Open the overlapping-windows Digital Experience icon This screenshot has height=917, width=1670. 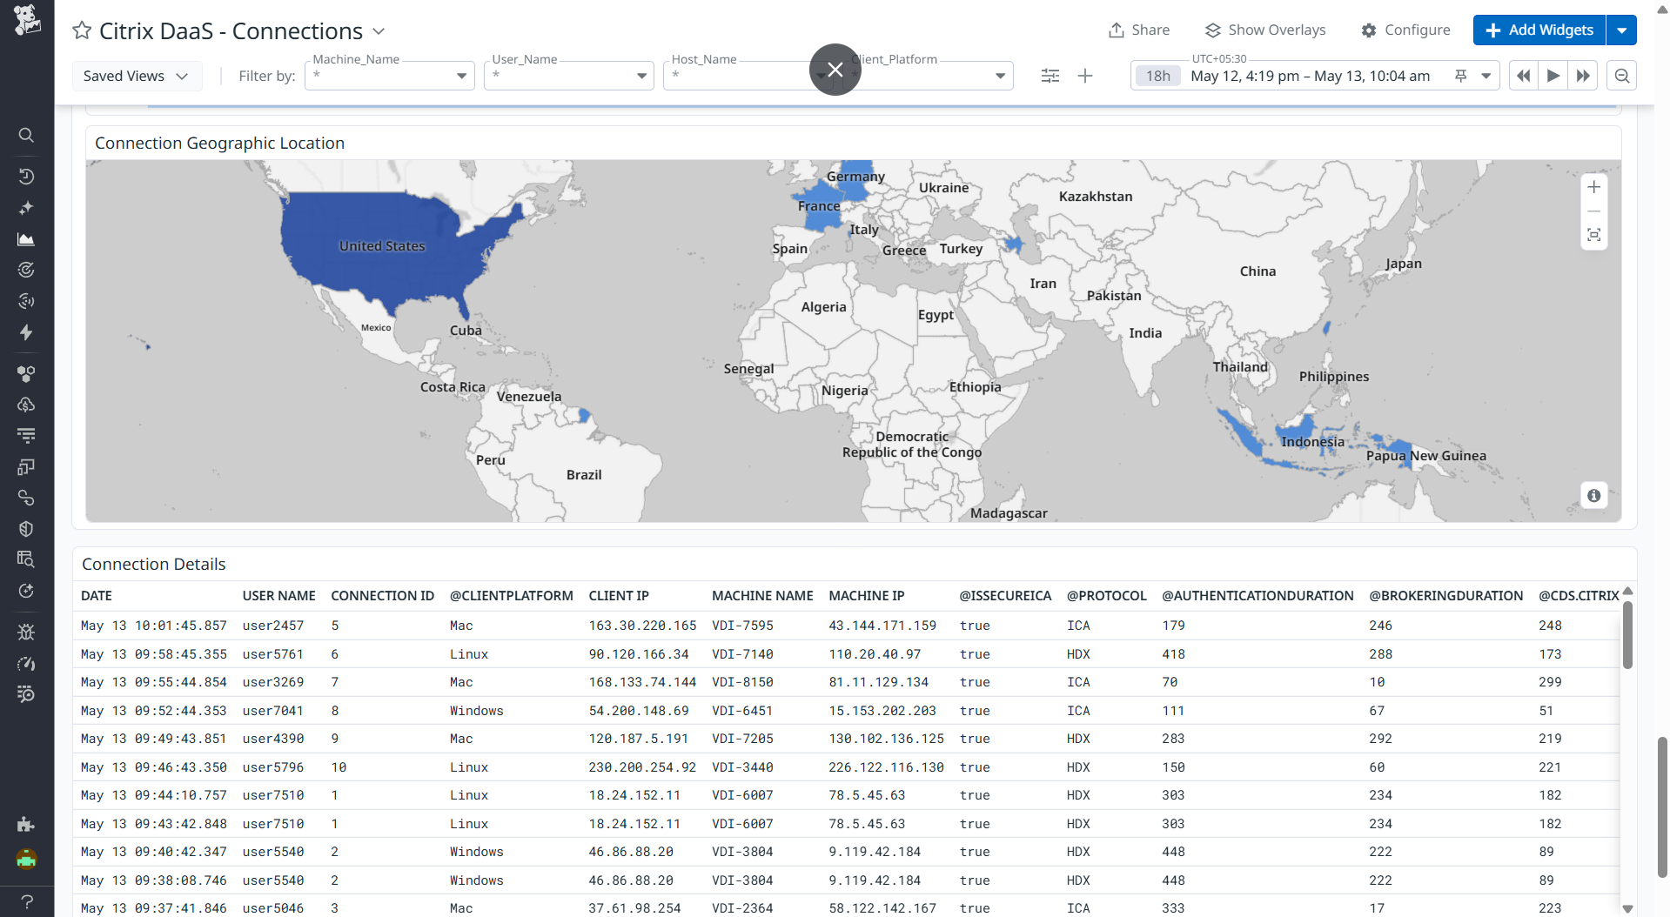pos(26,466)
